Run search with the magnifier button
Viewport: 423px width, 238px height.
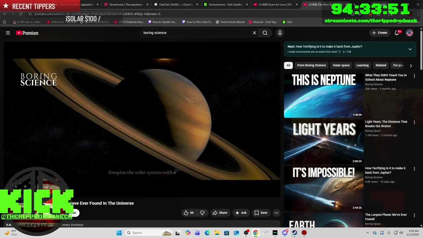265,33
